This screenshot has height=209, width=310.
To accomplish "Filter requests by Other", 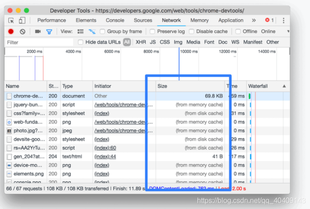I will point(273,42).
